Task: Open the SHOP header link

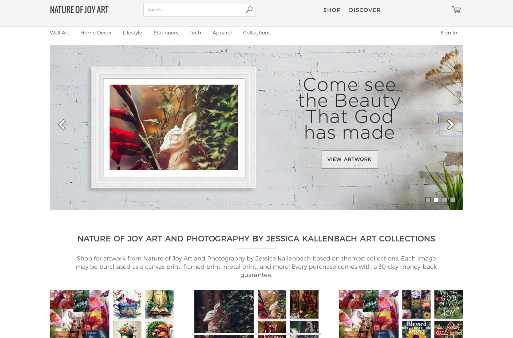Action: (332, 10)
